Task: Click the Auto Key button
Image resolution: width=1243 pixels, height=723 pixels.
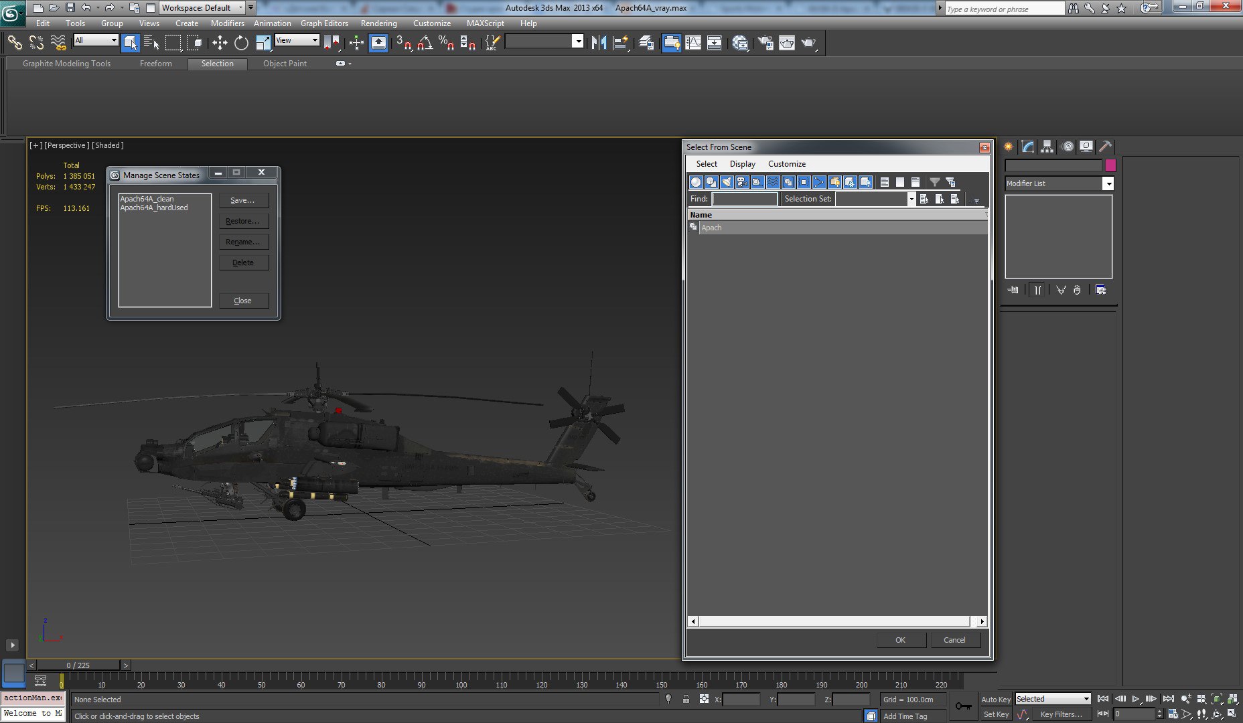Action: pos(995,699)
